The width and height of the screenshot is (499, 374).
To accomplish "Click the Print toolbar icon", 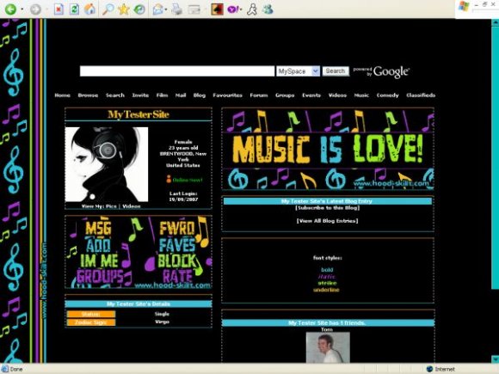I will [x=177, y=9].
